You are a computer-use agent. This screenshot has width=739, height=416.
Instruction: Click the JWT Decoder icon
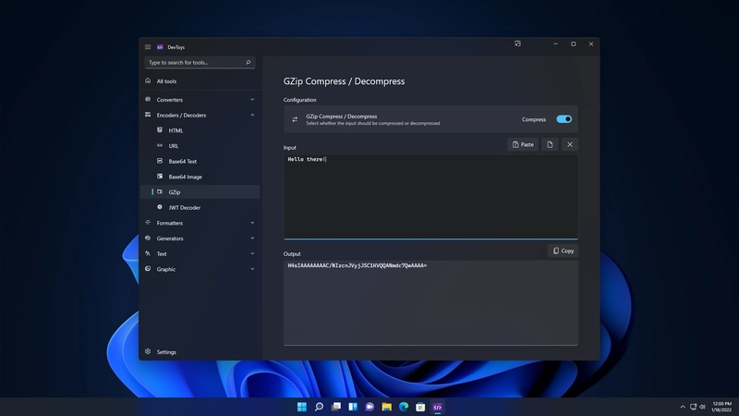[160, 207]
